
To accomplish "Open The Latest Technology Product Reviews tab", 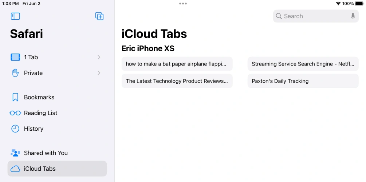I will 177,81.
